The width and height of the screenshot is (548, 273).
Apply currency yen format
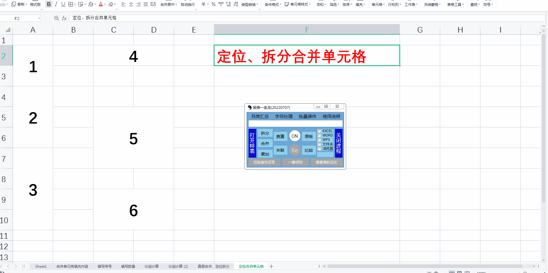(203, 4)
